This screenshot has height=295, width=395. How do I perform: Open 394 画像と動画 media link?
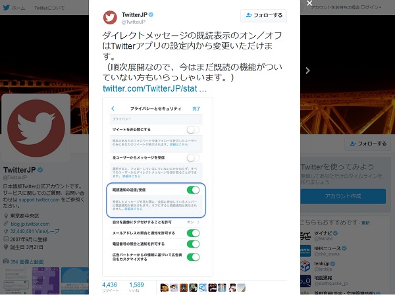[27, 261]
